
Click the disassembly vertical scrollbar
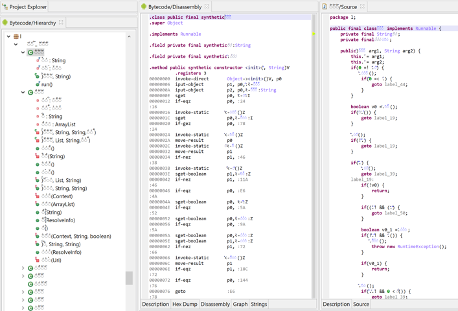click(314, 156)
